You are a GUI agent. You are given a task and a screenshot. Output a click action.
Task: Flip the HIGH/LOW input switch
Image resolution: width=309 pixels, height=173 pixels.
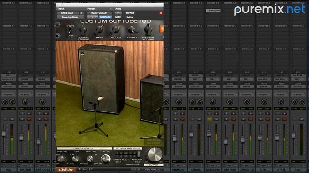point(70,31)
